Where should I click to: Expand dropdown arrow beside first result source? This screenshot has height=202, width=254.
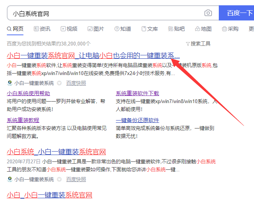(x=59, y=83)
